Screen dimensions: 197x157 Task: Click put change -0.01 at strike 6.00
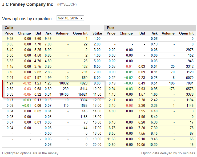click(x=129, y=67)
